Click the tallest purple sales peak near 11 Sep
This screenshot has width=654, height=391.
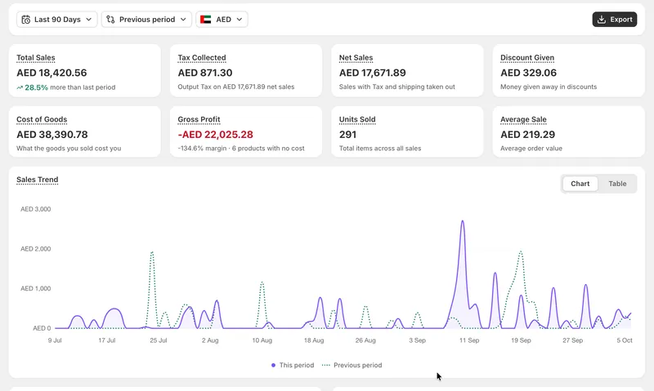point(463,222)
